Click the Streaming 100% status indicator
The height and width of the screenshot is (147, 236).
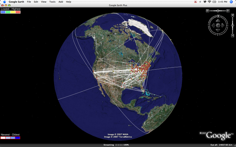point(116,145)
